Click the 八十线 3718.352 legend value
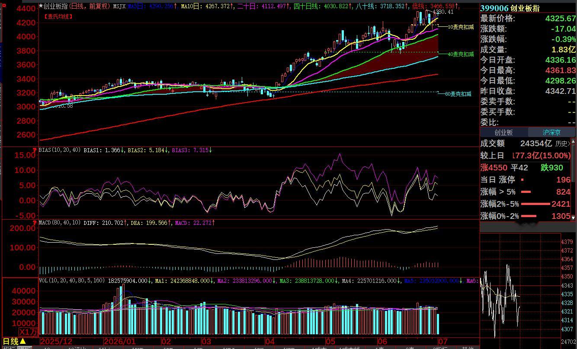This screenshot has width=577, height=349. point(382,6)
